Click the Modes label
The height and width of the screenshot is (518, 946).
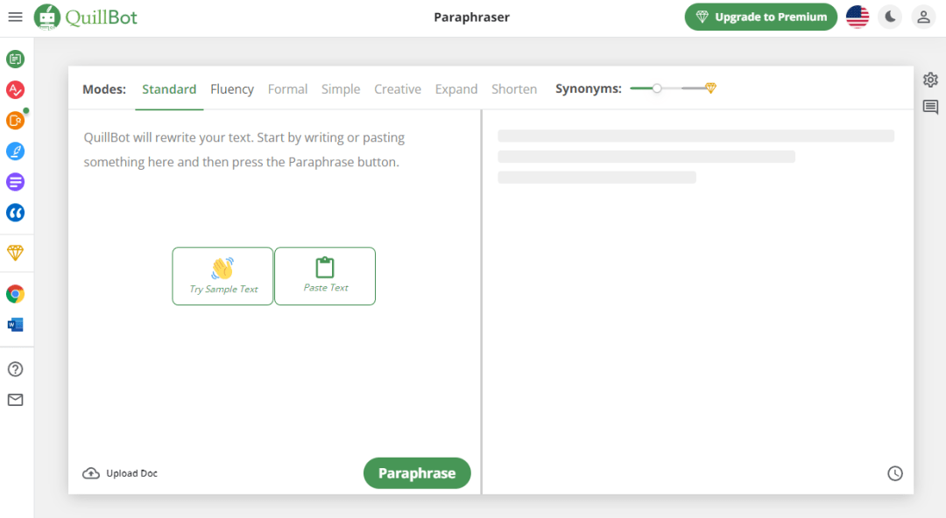coord(104,89)
